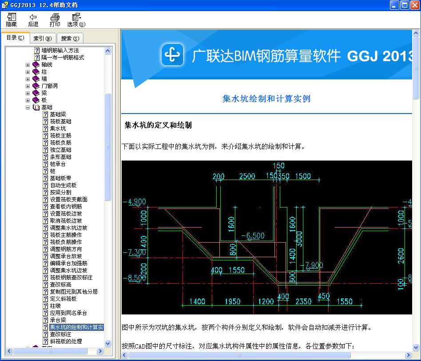This screenshot has height=361, width=421.
Task: Click the 打印 (Print) printer icon
Action: point(55,17)
